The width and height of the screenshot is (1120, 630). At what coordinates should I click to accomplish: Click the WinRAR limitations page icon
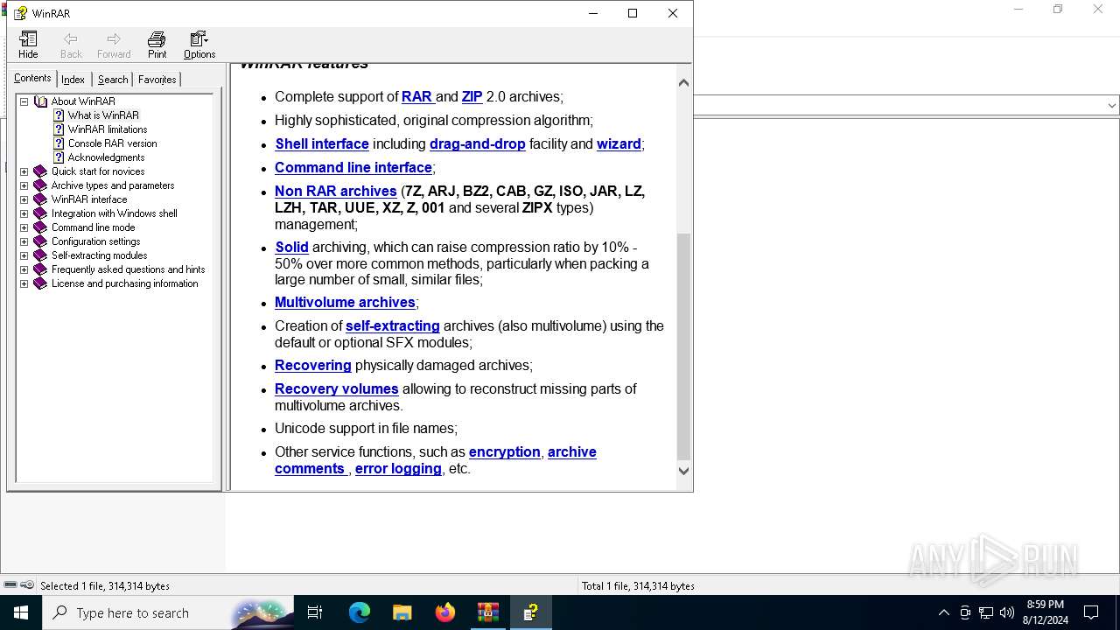coord(59,129)
